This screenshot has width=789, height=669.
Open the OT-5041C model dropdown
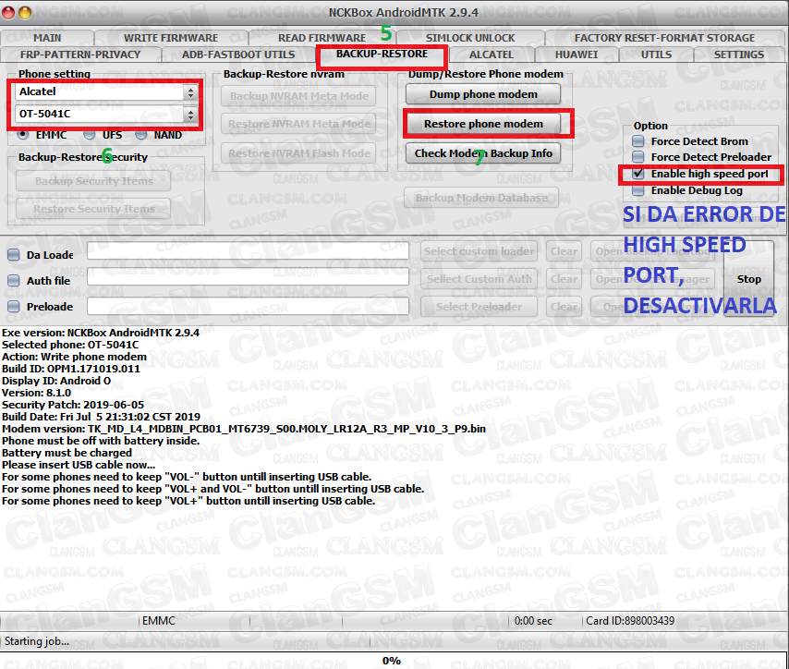(x=105, y=114)
